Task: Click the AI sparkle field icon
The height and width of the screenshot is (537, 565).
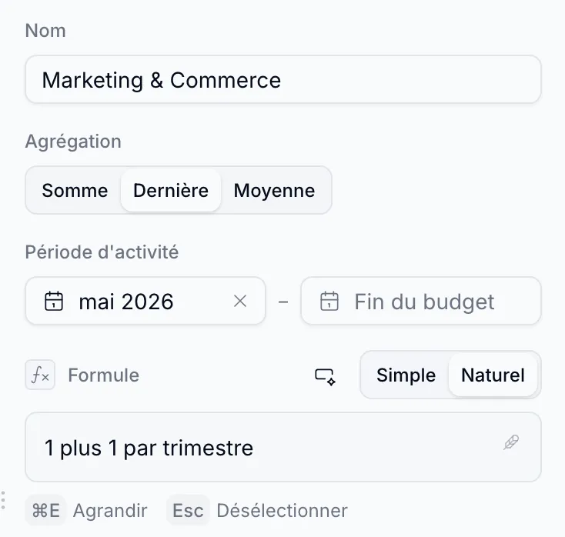Action: pyautogui.click(x=325, y=376)
